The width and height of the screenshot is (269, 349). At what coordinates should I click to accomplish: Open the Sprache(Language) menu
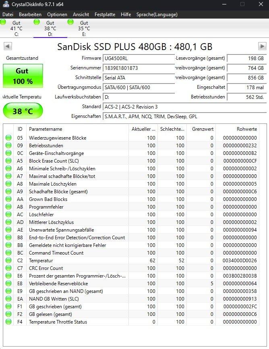[x=157, y=15]
